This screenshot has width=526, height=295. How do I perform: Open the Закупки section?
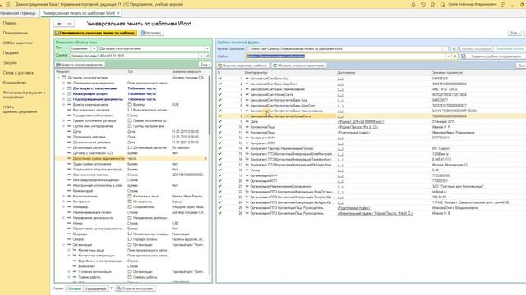coord(10,62)
